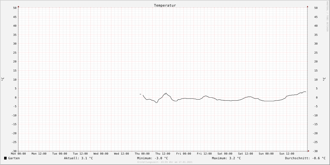Click the '20' label on the left axis
This screenshot has height=165, width=330.
tap(15, 62)
